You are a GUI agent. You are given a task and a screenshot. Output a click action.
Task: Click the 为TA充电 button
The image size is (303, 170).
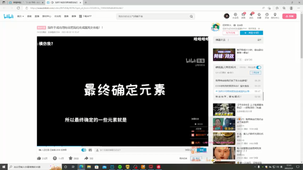point(230,33)
